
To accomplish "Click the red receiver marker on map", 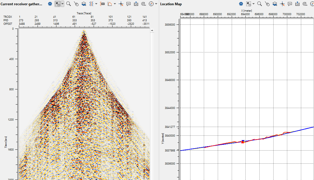I will 243,142.
